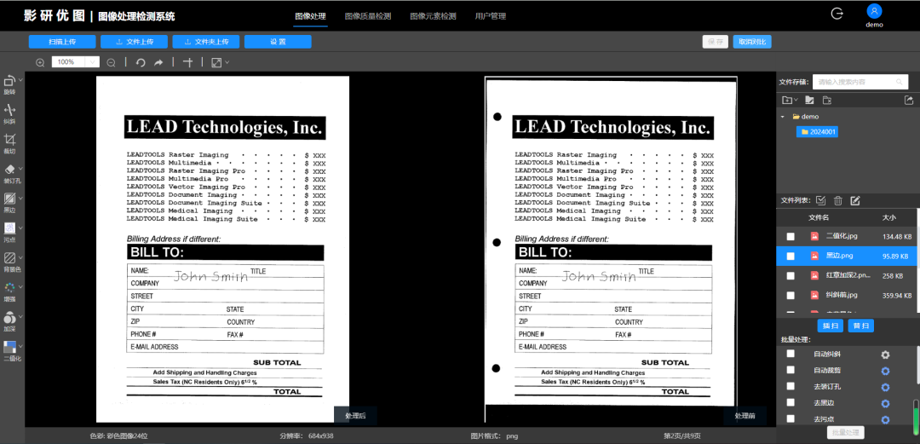Select the 裁切 crop tool icon
Viewport: 920px width, 444px height.
click(x=9, y=139)
